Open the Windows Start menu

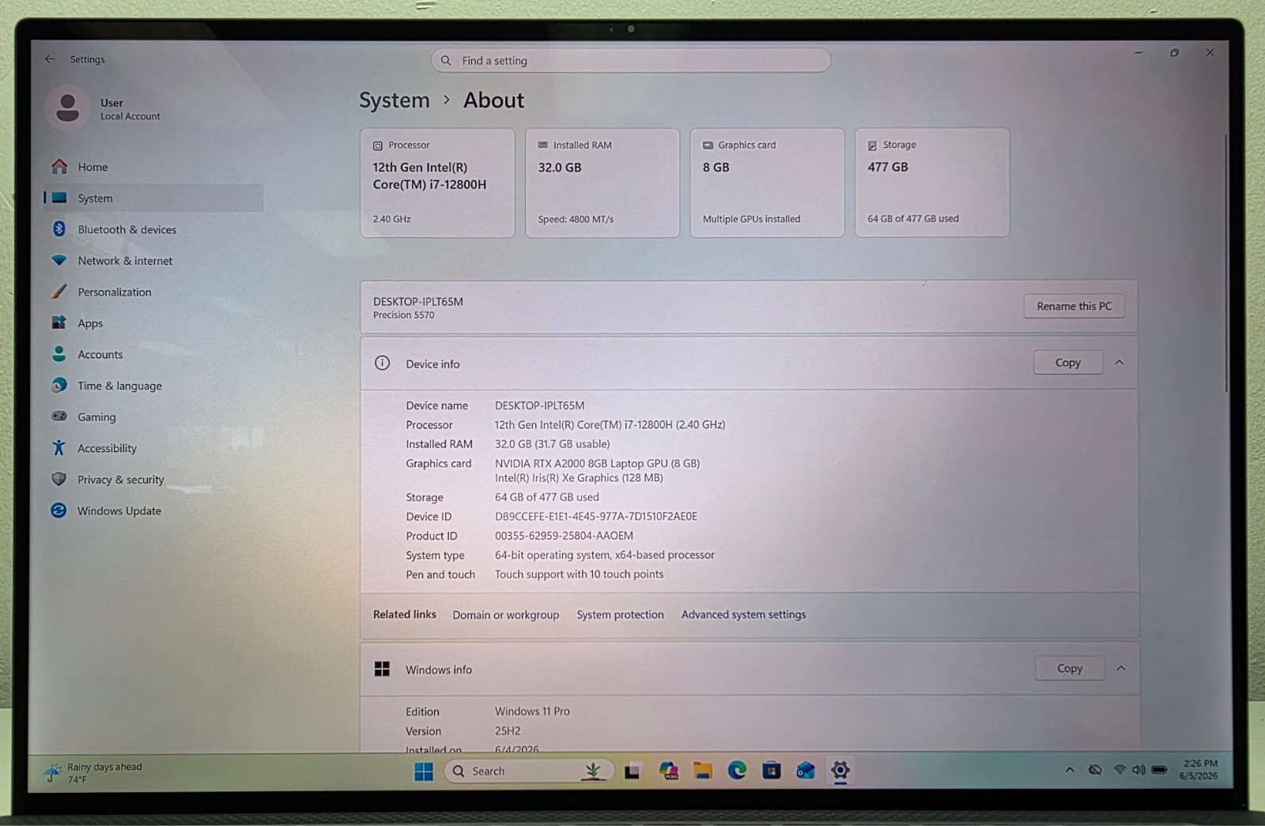424,771
